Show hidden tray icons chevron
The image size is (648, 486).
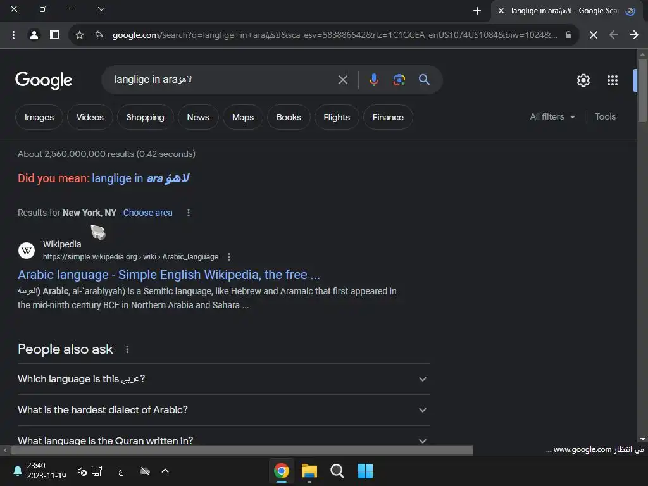tap(165, 471)
